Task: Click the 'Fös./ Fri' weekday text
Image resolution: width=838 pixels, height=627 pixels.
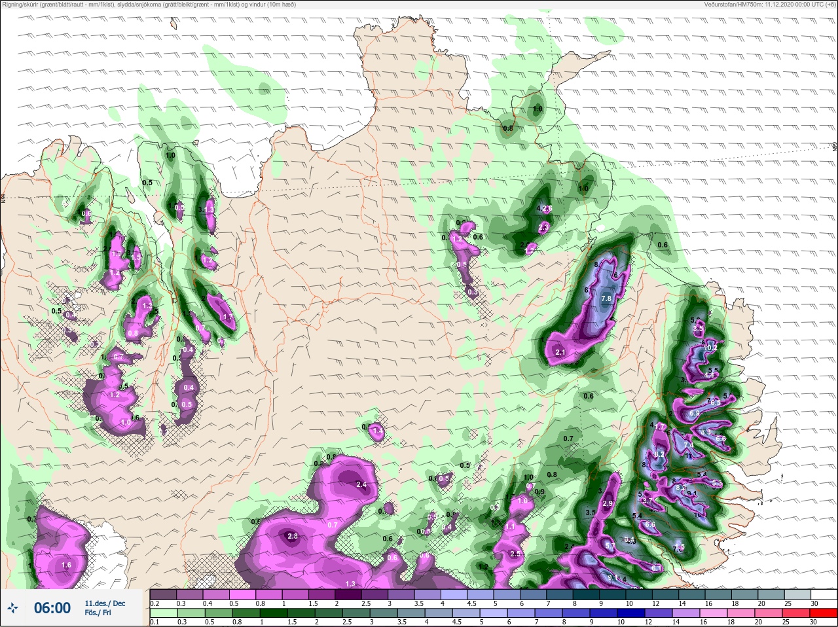Action: point(98,613)
